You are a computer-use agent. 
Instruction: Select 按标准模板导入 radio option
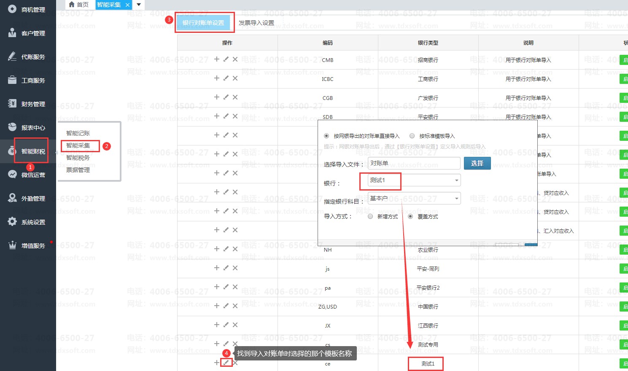point(412,136)
